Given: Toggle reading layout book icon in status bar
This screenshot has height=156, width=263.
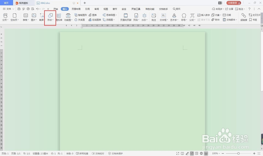Looking at the screenshot, I should click(182, 153).
